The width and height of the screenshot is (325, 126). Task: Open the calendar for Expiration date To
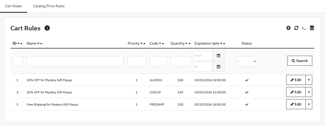click(218, 67)
